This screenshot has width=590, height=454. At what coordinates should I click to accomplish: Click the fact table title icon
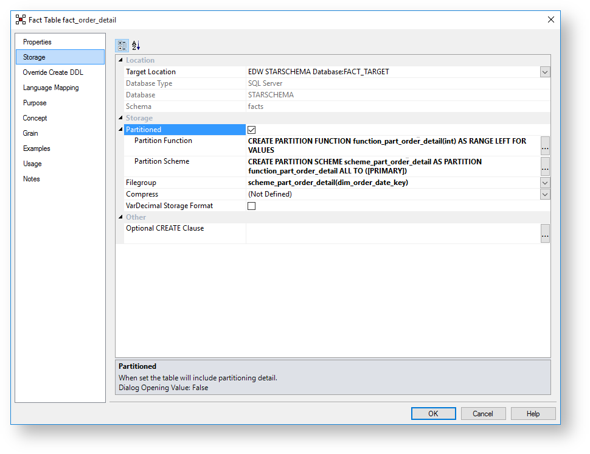21,19
